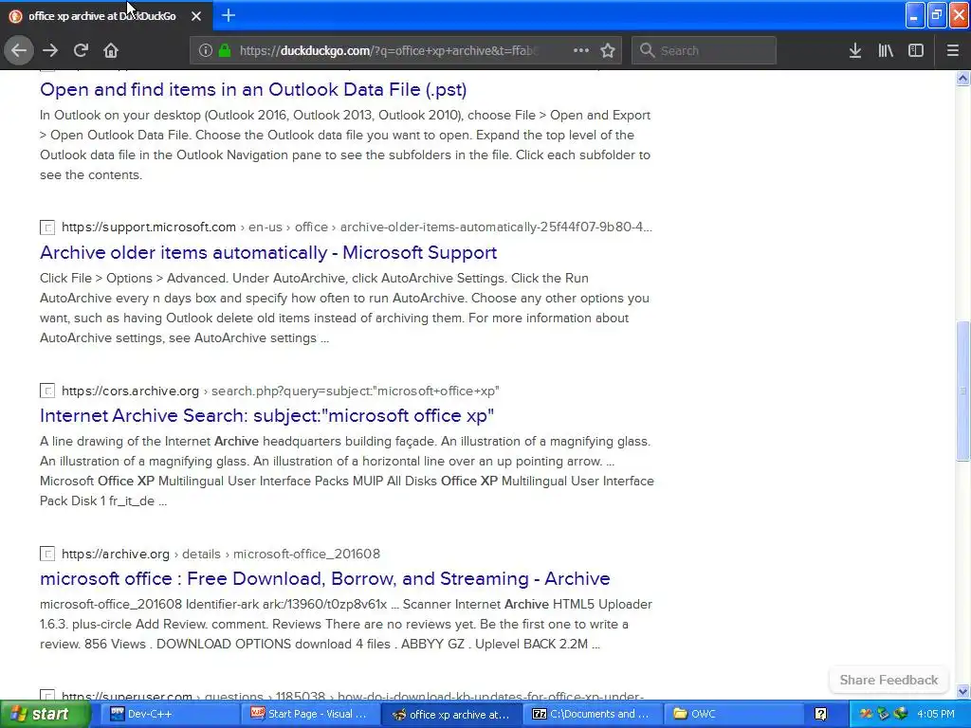Go forward with the forward arrow

[50, 50]
